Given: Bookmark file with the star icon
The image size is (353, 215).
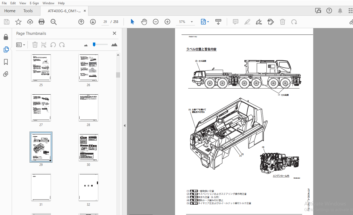Looking at the screenshot, I should click(x=18, y=22).
